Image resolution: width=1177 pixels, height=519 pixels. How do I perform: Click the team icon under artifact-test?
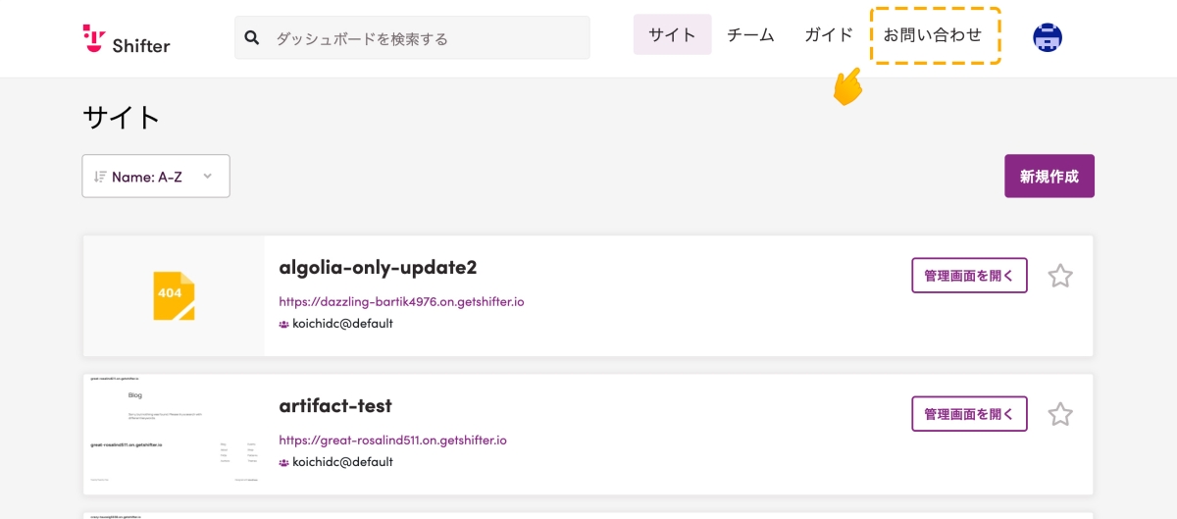coord(284,462)
